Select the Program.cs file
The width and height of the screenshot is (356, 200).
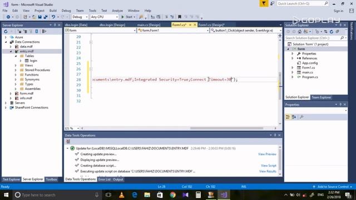click(x=310, y=77)
